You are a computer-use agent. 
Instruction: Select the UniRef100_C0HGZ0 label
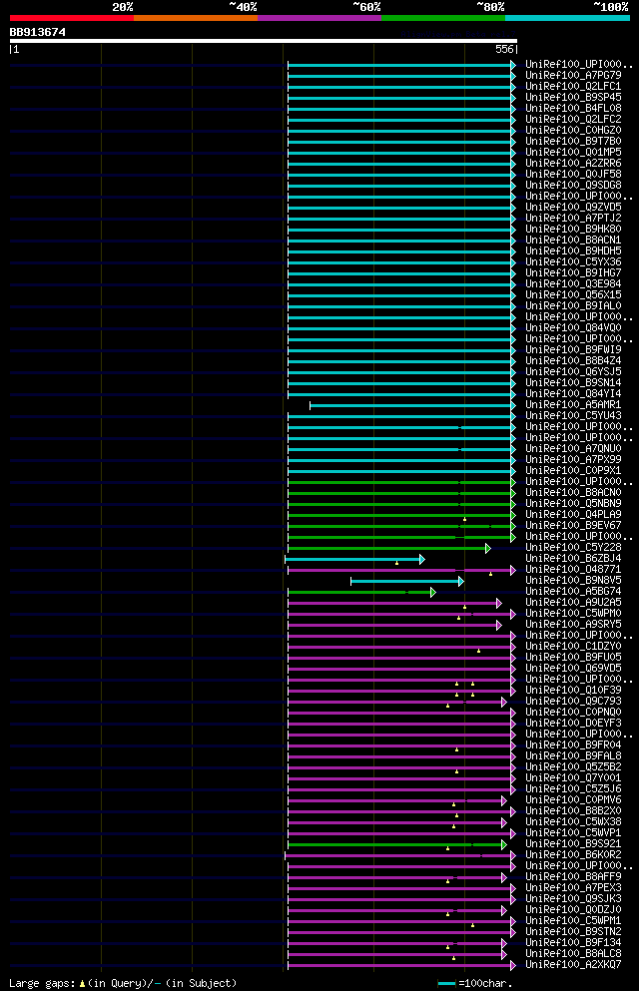[573, 130]
